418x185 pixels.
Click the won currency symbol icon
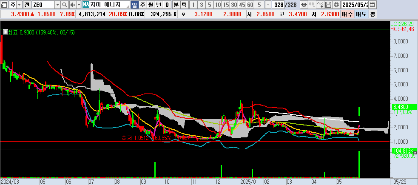[304, 5]
